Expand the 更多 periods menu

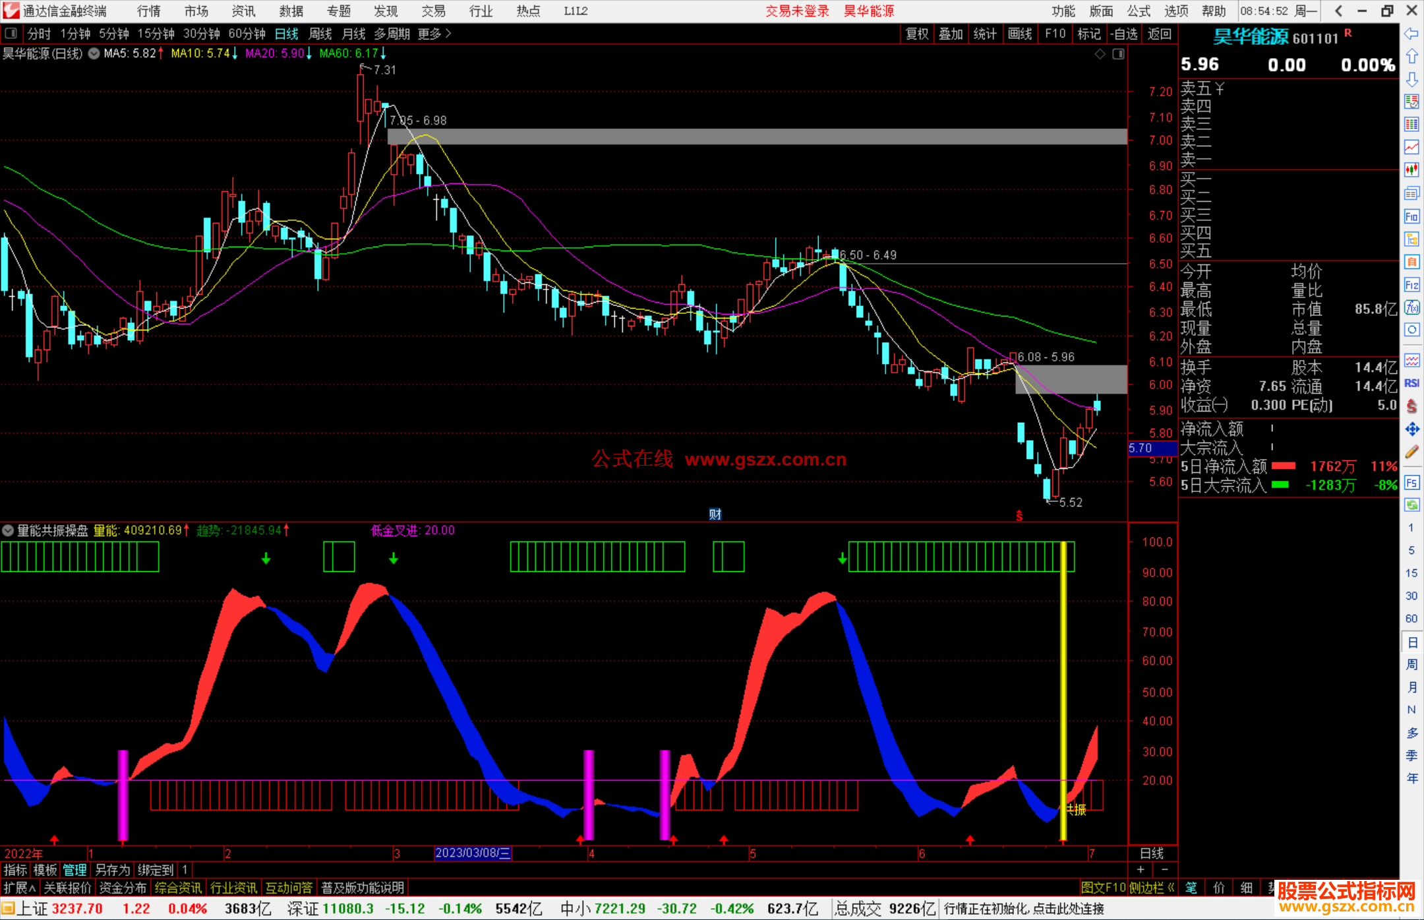point(434,34)
